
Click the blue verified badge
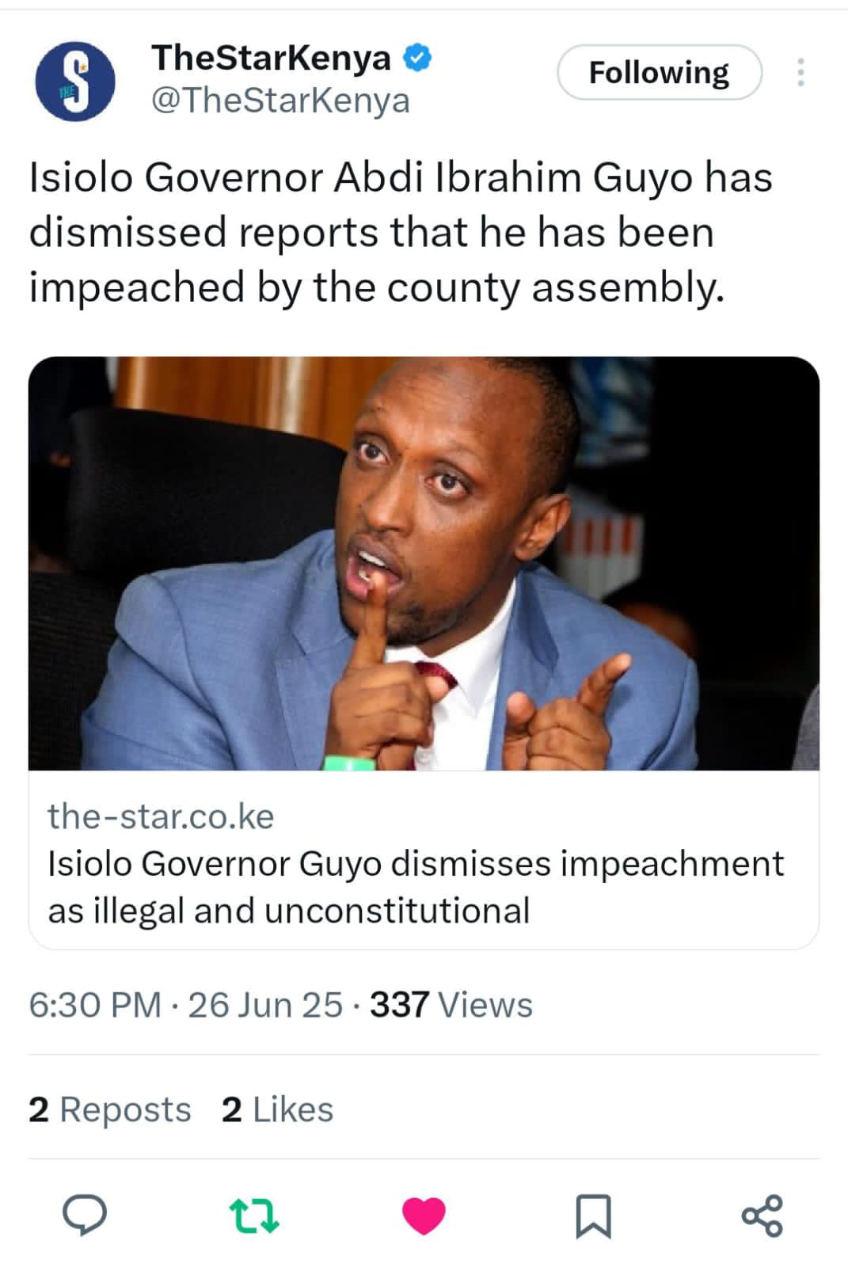click(417, 58)
